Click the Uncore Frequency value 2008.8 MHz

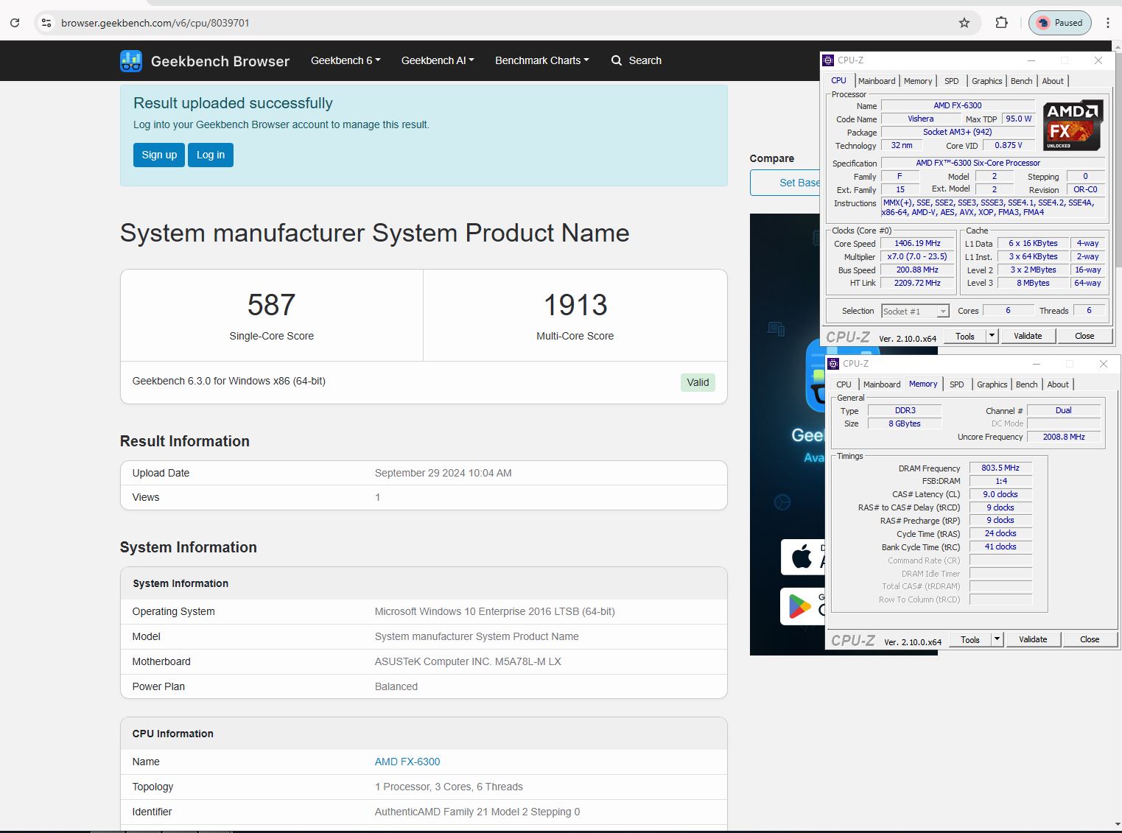pyautogui.click(x=1064, y=437)
